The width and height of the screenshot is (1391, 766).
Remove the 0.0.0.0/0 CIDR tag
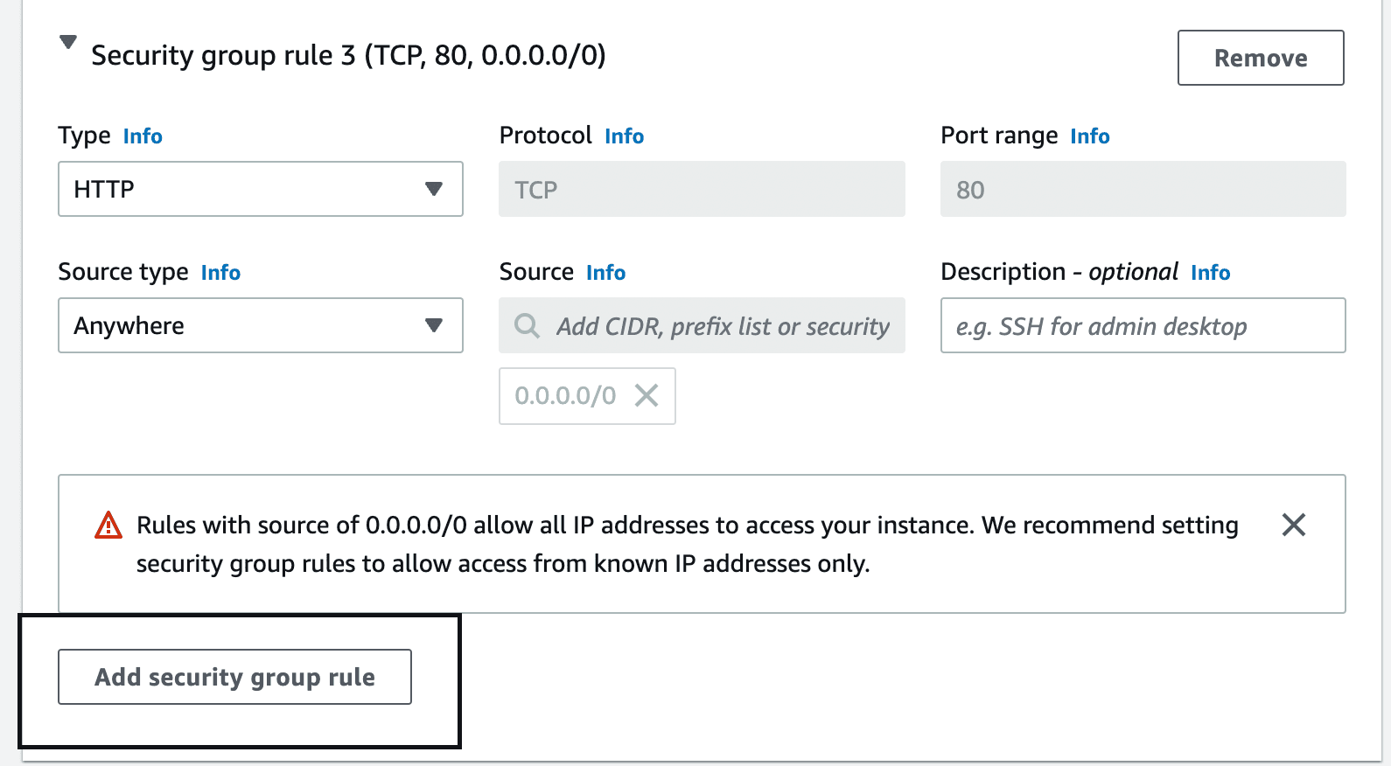click(x=647, y=396)
